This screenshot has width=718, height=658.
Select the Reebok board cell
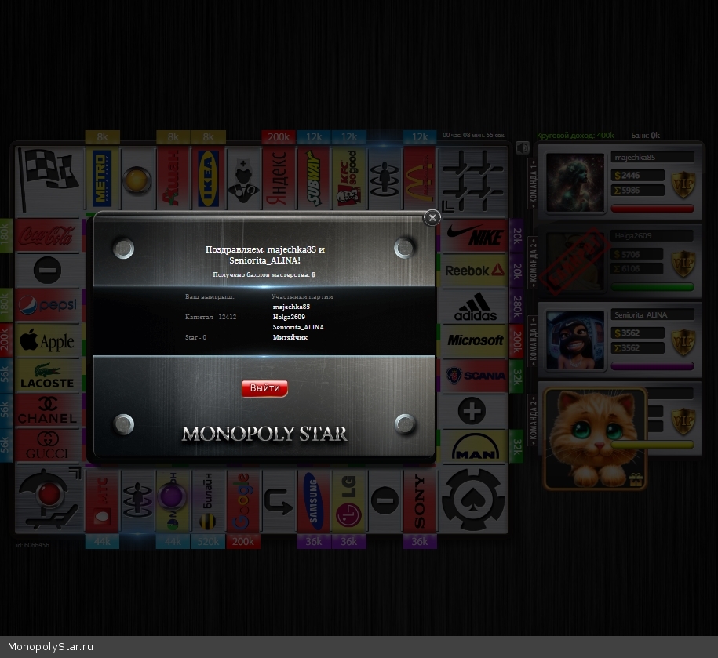(x=474, y=271)
